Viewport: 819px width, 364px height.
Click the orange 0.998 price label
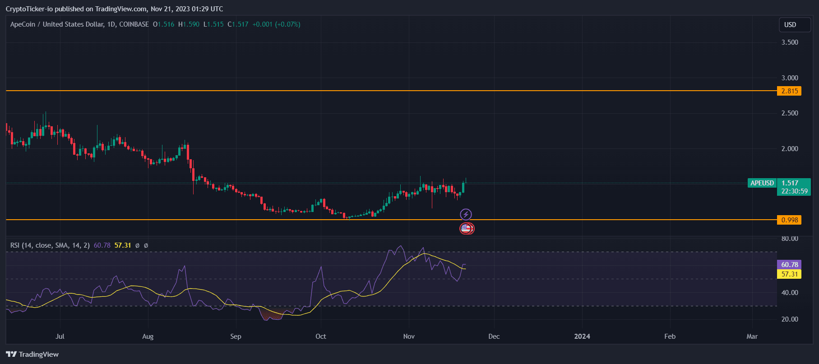789,220
